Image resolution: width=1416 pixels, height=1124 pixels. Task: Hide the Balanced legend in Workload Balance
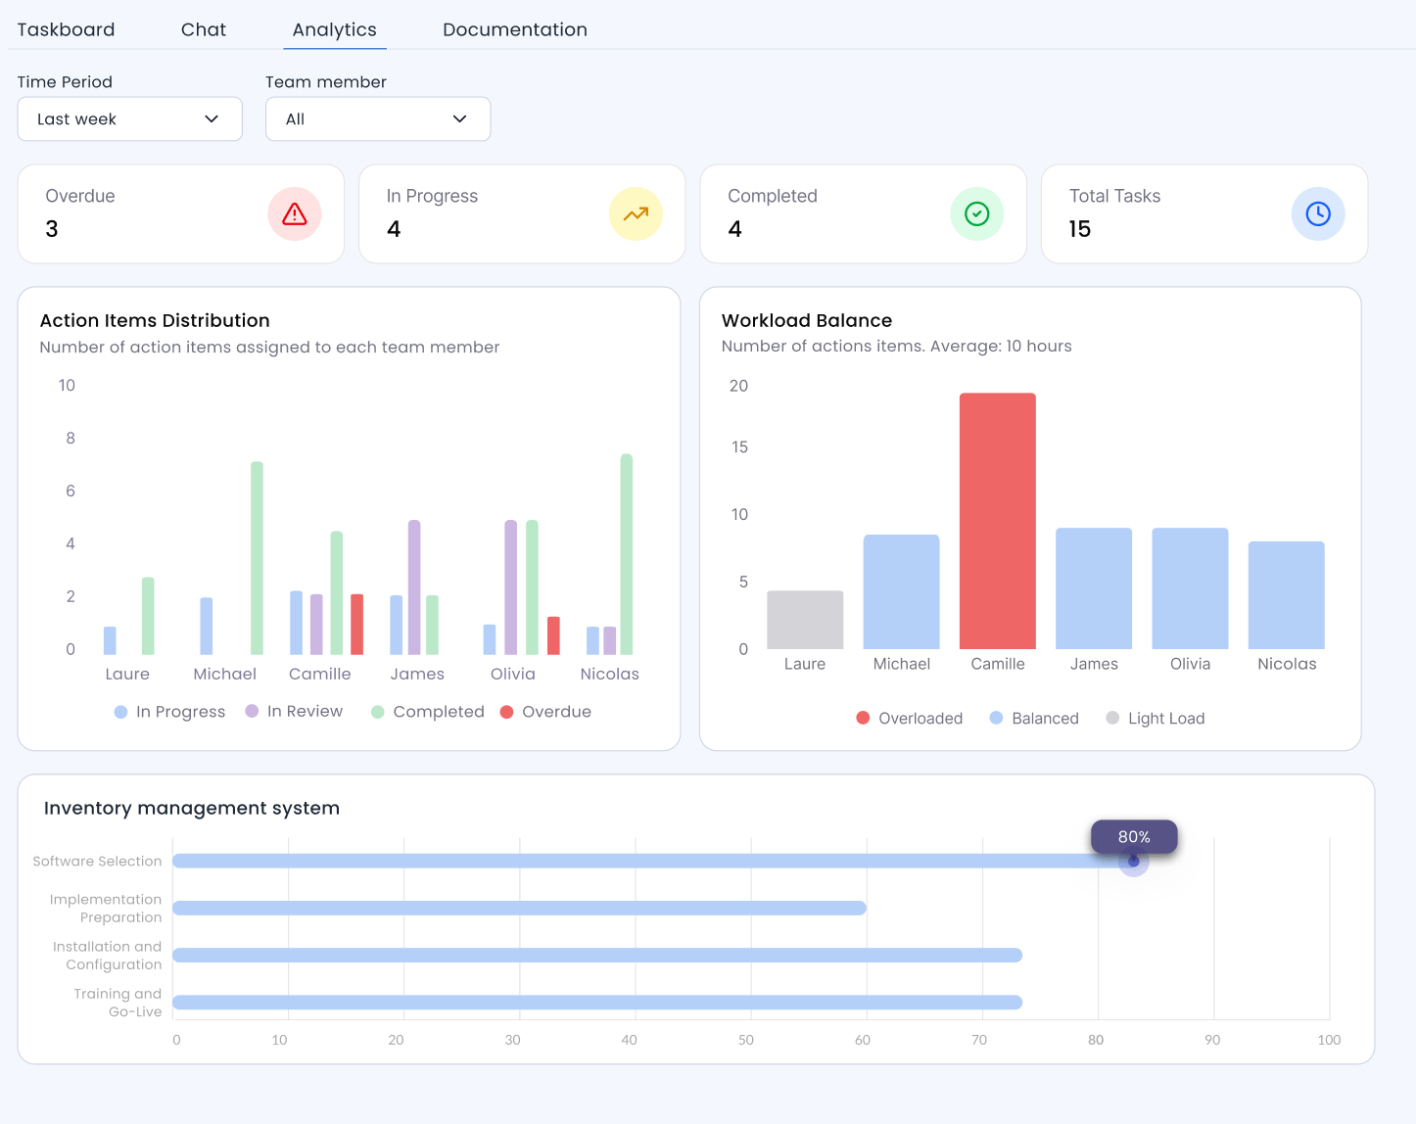click(x=1034, y=719)
